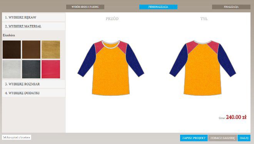This screenshot has width=254, height=144.
Task: Click the Ekoskóra material label
Action: [9, 35]
